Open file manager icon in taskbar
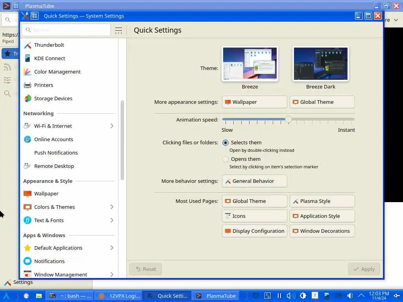 pyautogui.click(x=39, y=296)
